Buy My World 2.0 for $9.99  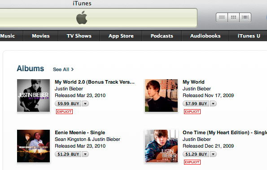tap(68, 103)
